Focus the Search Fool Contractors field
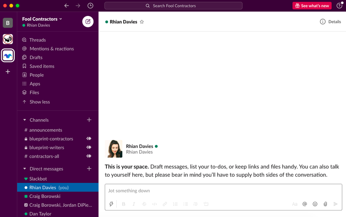Image resolution: width=346 pixels, height=217 pixels. click(x=173, y=6)
